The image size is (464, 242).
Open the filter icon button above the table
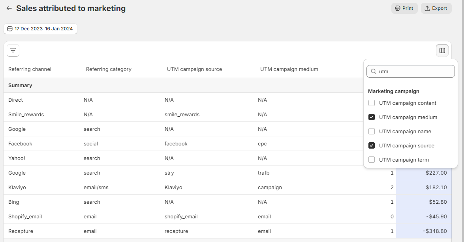point(13,50)
